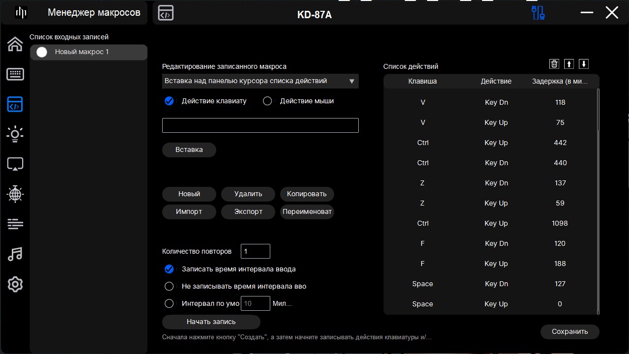The width and height of the screenshot is (629, 354).
Task: Select the default interval radio option
Action: click(169, 303)
